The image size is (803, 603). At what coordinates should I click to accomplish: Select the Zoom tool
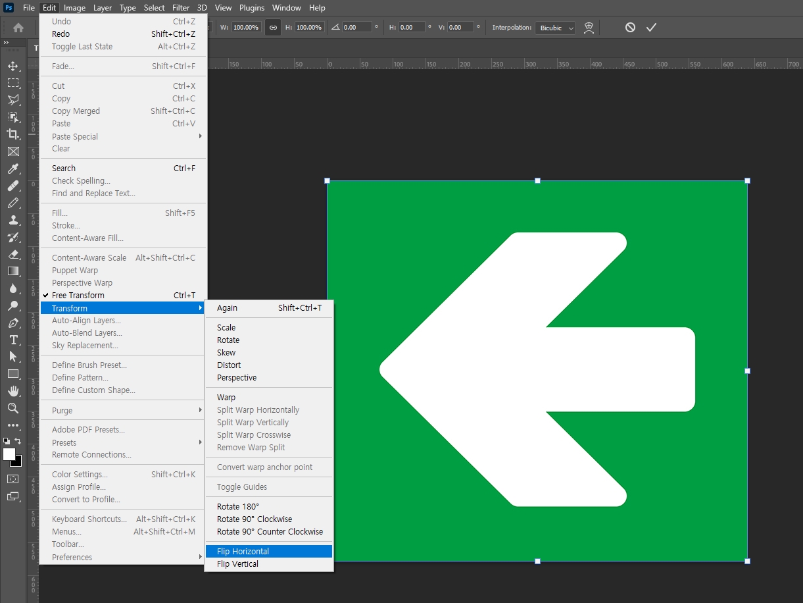12,408
